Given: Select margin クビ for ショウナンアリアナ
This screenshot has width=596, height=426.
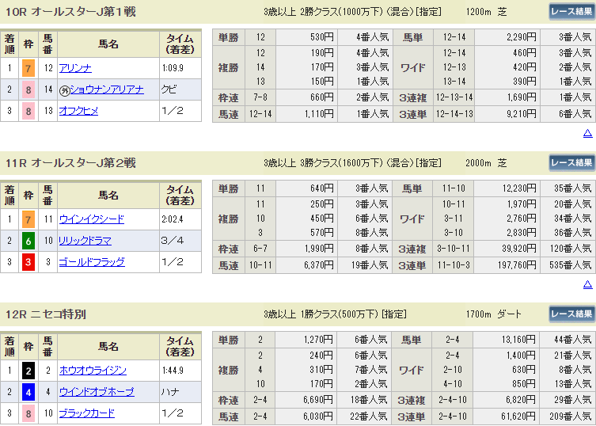Looking at the screenshot, I should point(169,89).
